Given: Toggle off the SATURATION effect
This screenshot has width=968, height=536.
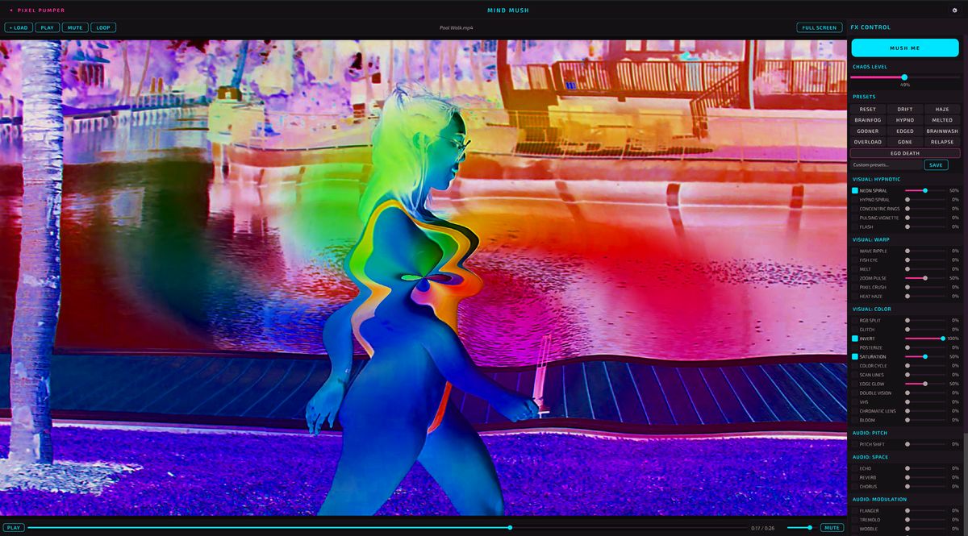Looking at the screenshot, I should pyautogui.click(x=853, y=355).
